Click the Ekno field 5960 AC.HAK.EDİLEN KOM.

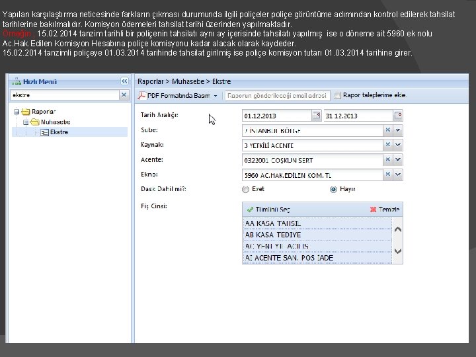(313, 175)
